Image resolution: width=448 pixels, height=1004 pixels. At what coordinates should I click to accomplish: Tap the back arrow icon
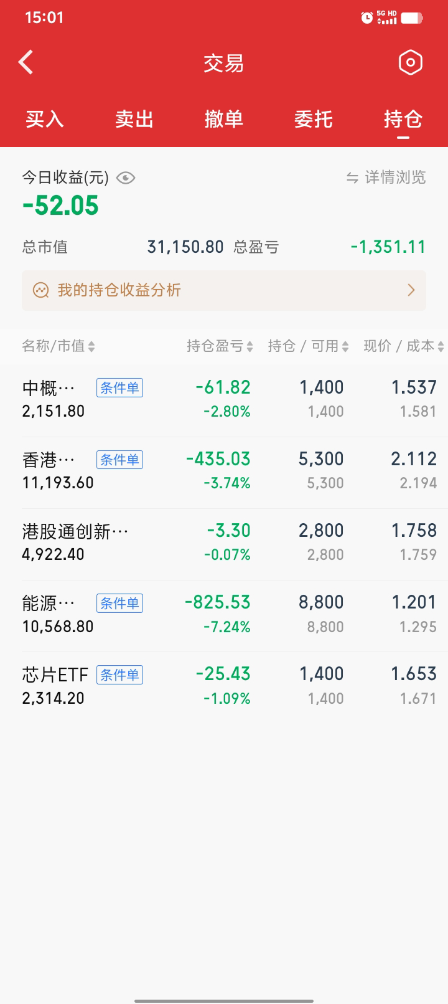(26, 62)
